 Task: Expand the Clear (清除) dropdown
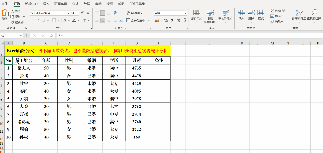coord(282,21)
